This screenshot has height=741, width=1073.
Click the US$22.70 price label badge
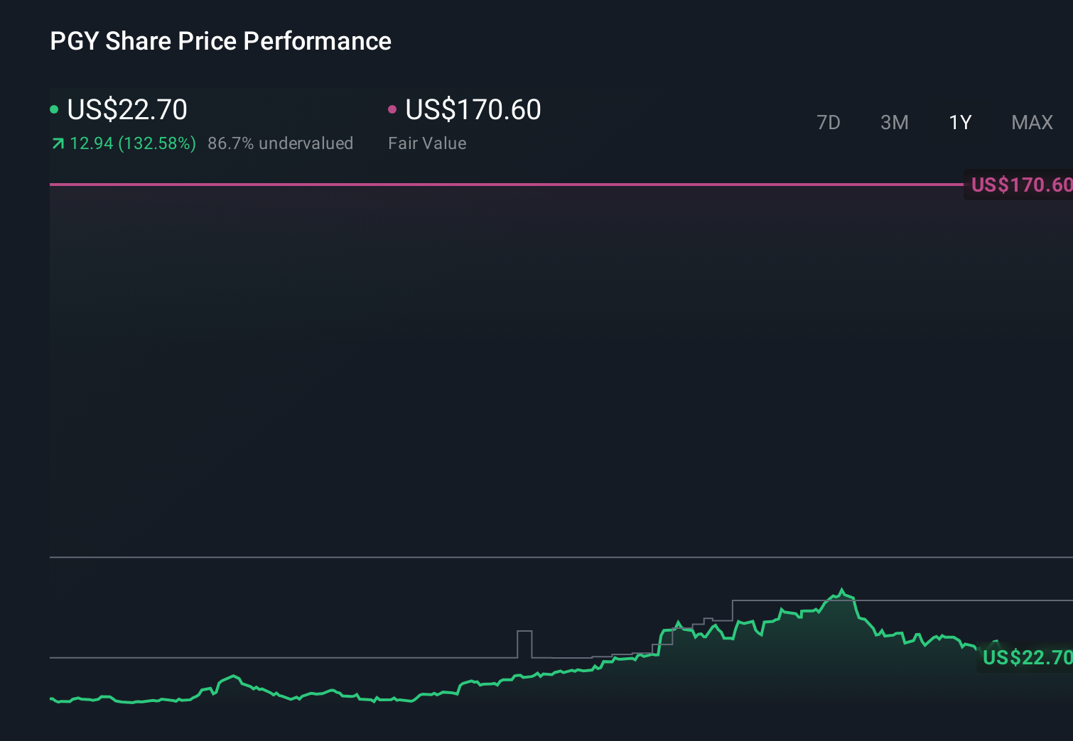click(x=1025, y=658)
